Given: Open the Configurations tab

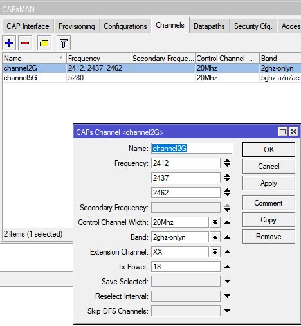Looking at the screenshot, I should click(x=125, y=26).
